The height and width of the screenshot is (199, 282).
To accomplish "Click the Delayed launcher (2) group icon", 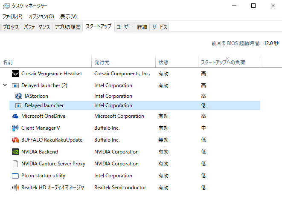I will [x=15, y=85].
